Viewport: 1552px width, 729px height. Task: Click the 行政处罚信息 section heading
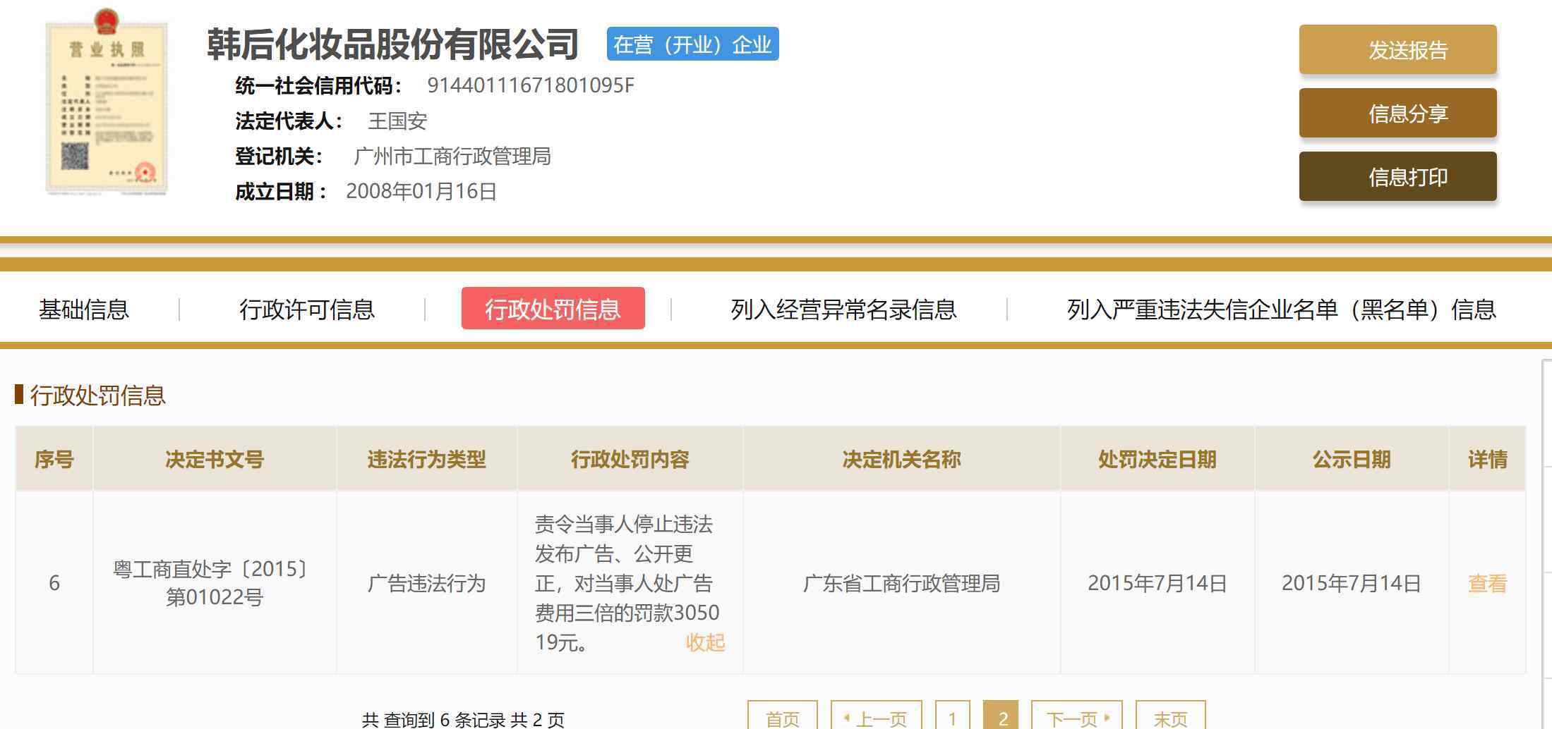(x=97, y=396)
